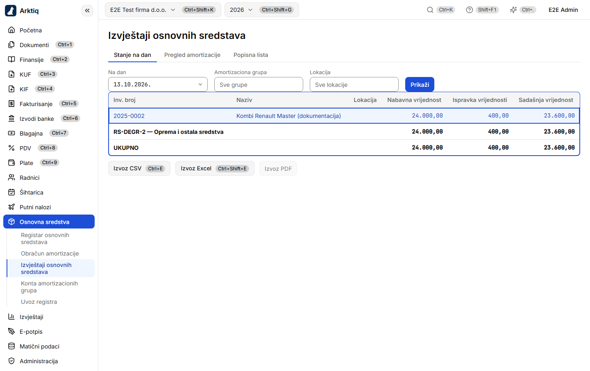Open Administracija in sidebar
Screen dimensions: 590x371
[x=49, y=361]
